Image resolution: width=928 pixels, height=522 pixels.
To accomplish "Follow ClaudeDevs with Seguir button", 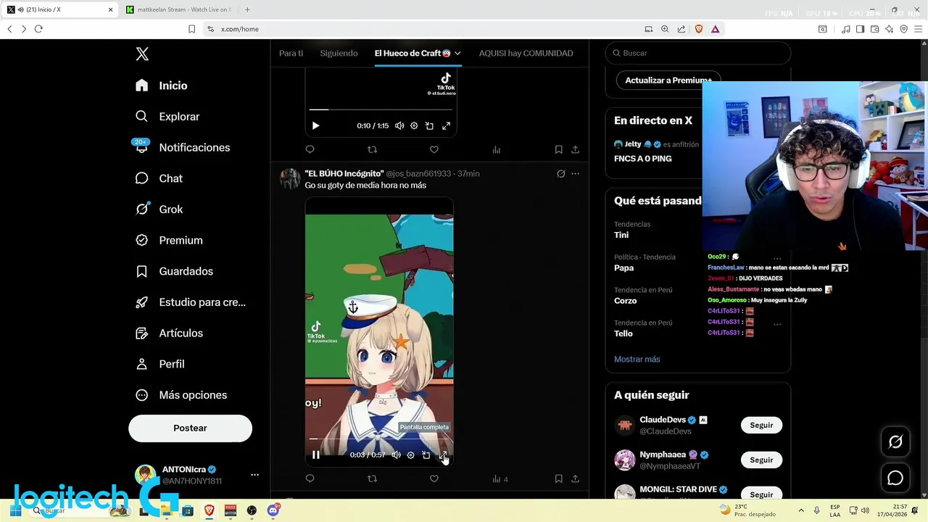I will tap(761, 426).
